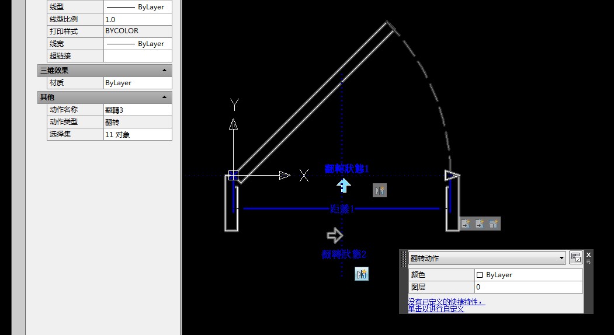Click the middle action icon beside the right door jamb
This screenshot has height=335, width=614.
480,224
